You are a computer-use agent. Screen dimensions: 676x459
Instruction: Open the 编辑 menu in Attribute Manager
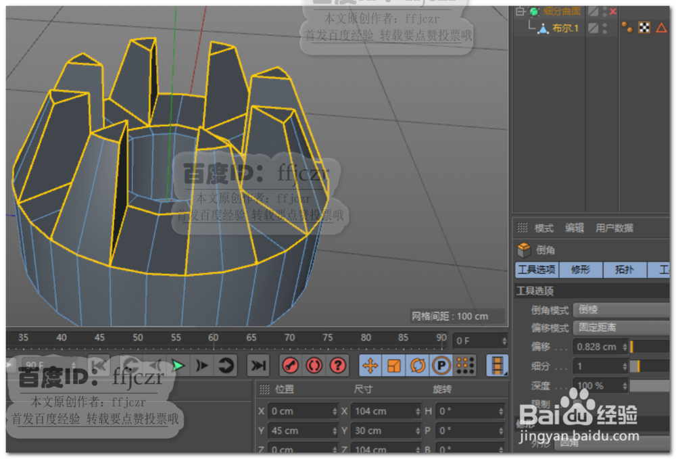click(574, 228)
